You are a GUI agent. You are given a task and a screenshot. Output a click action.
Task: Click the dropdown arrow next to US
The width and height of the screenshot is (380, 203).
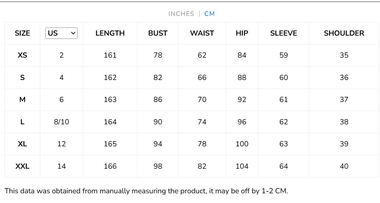(73, 33)
